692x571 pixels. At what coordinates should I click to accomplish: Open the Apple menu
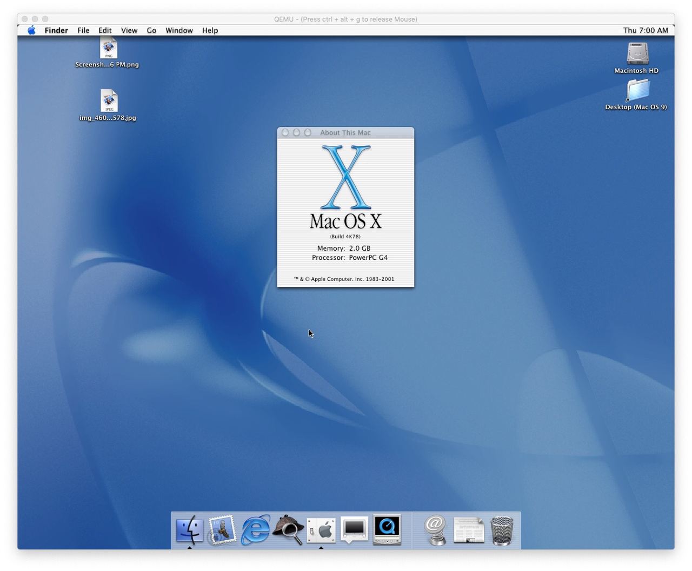(x=31, y=30)
